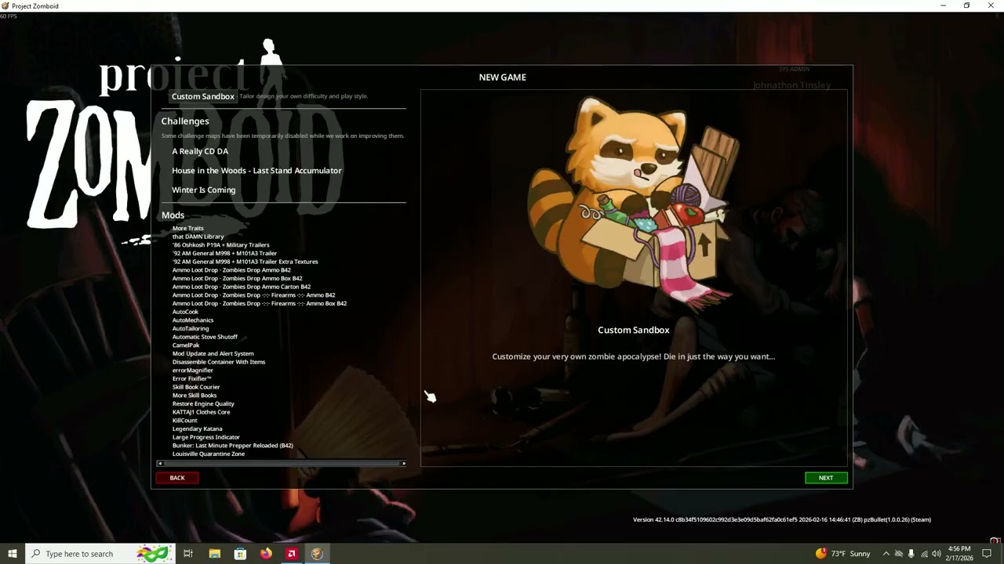Select the AutoCook mod entry
This screenshot has width=1004, height=564.
click(x=185, y=312)
